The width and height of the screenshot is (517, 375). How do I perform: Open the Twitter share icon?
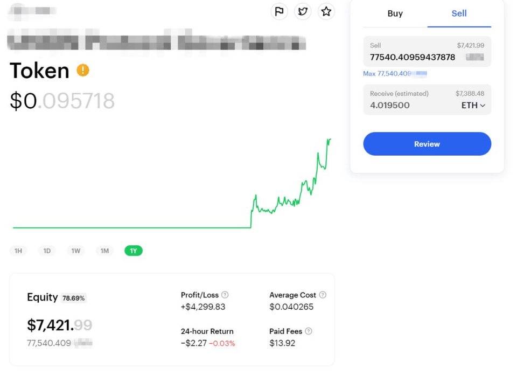pyautogui.click(x=303, y=11)
